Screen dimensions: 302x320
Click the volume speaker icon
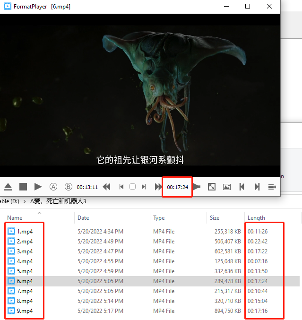pyautogui.click(x=197, y=187)
